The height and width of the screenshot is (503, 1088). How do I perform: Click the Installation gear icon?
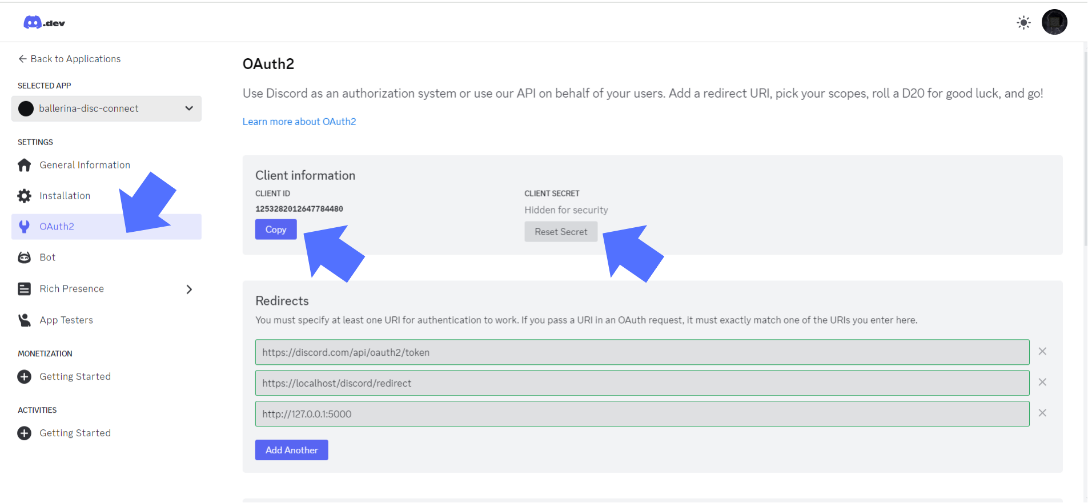click(x=24, y=196)
